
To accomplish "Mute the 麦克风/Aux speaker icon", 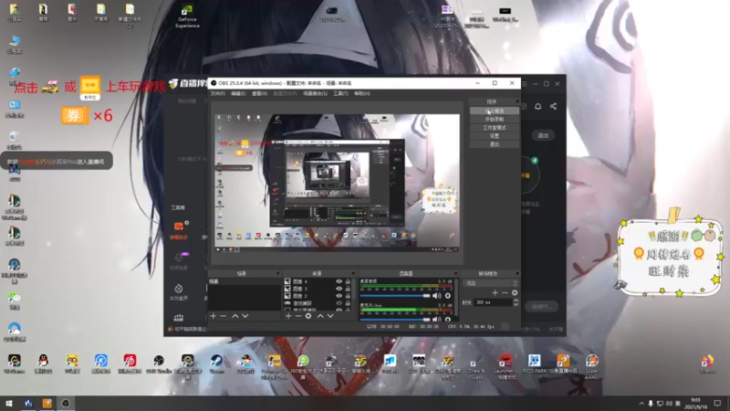I will [x=437, y=319].
